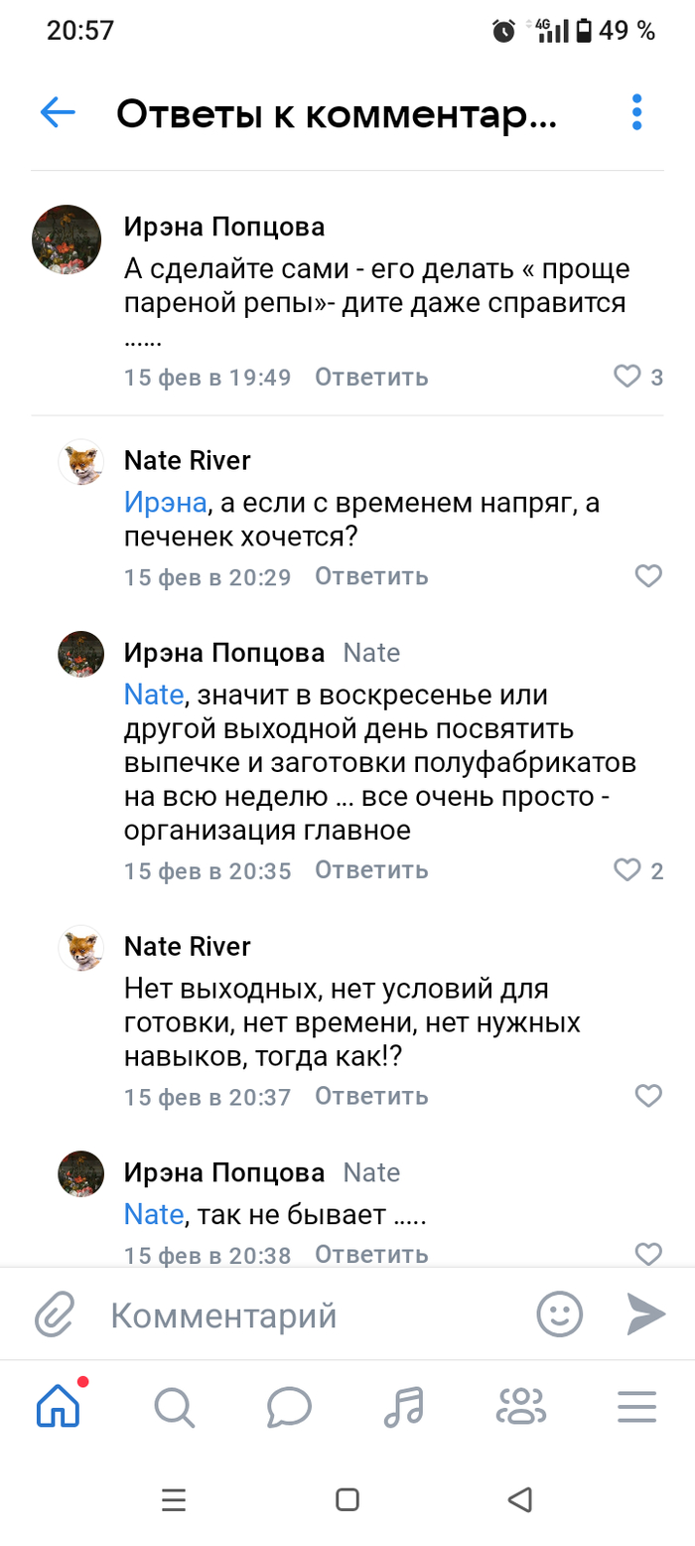This screenshot has height=1546, width=695.
Task: Tap the blue Ирэна mention link
Action: pos(165,503)
